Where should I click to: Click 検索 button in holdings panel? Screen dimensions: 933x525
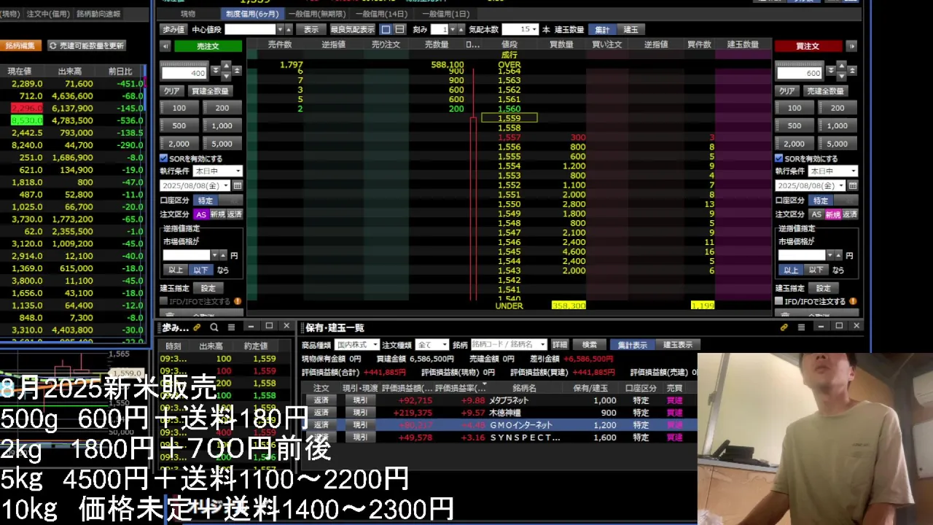pyautogui.click(x=589, y=345)
